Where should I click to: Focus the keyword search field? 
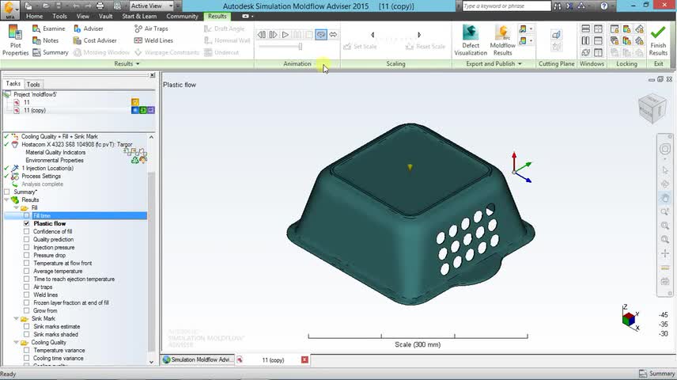(506, 6)
